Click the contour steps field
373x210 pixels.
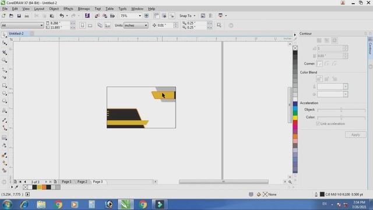(330, 48)
